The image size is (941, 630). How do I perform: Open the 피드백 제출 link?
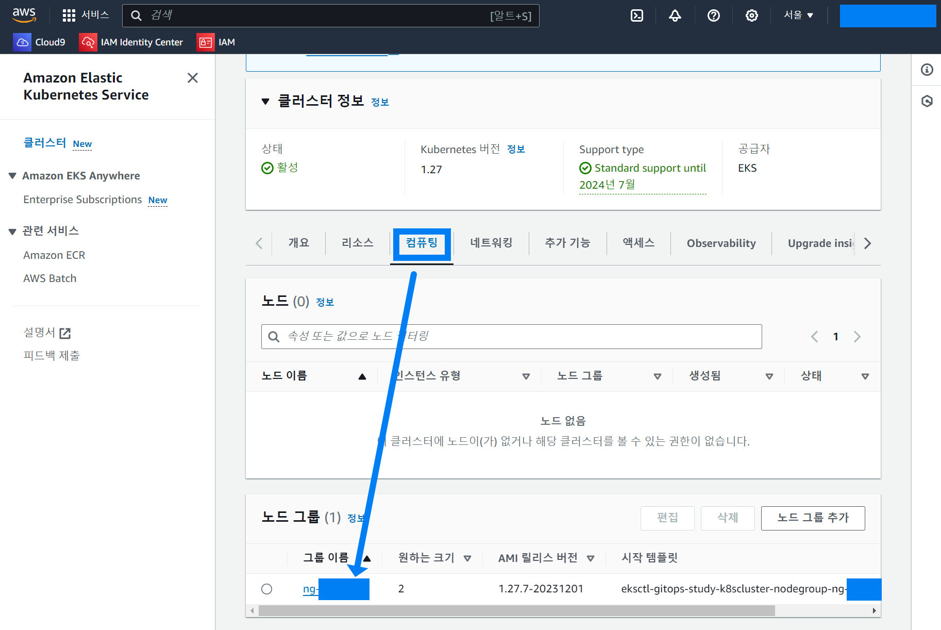(52, 356)
